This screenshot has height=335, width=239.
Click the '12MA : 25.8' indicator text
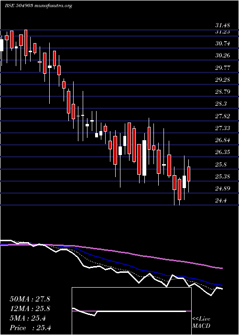pos(30,309)
